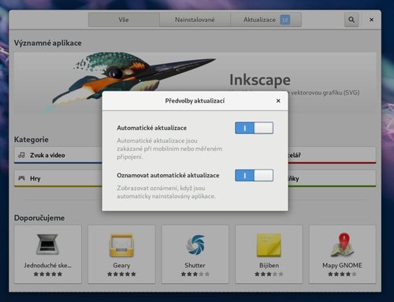Click the Inkscape title text

260,80
